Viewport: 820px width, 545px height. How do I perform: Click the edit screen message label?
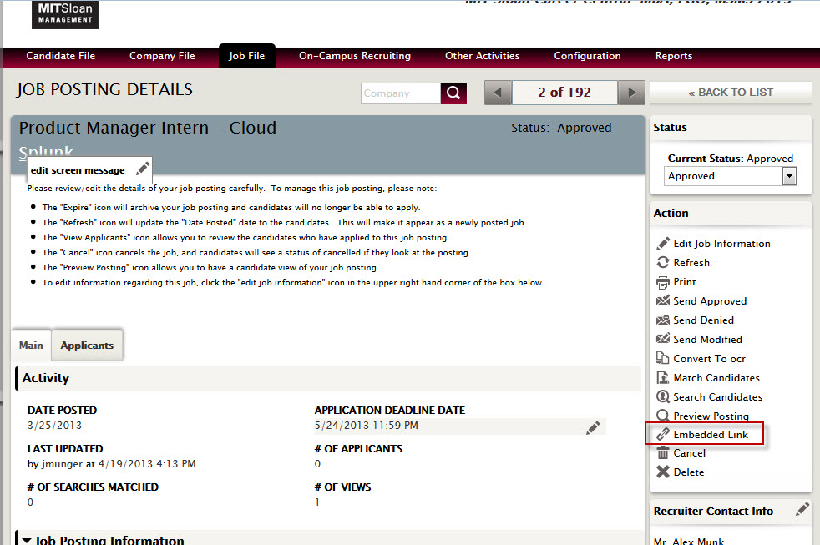[x=78, y=170]
